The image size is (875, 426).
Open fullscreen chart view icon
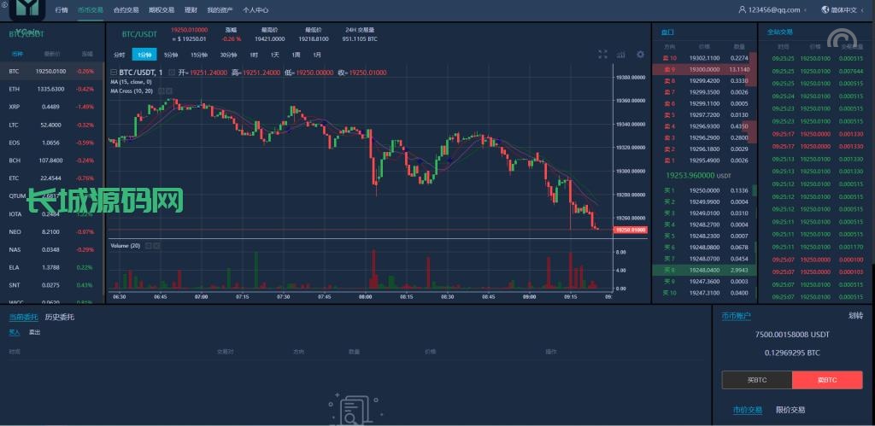[602, 54]
